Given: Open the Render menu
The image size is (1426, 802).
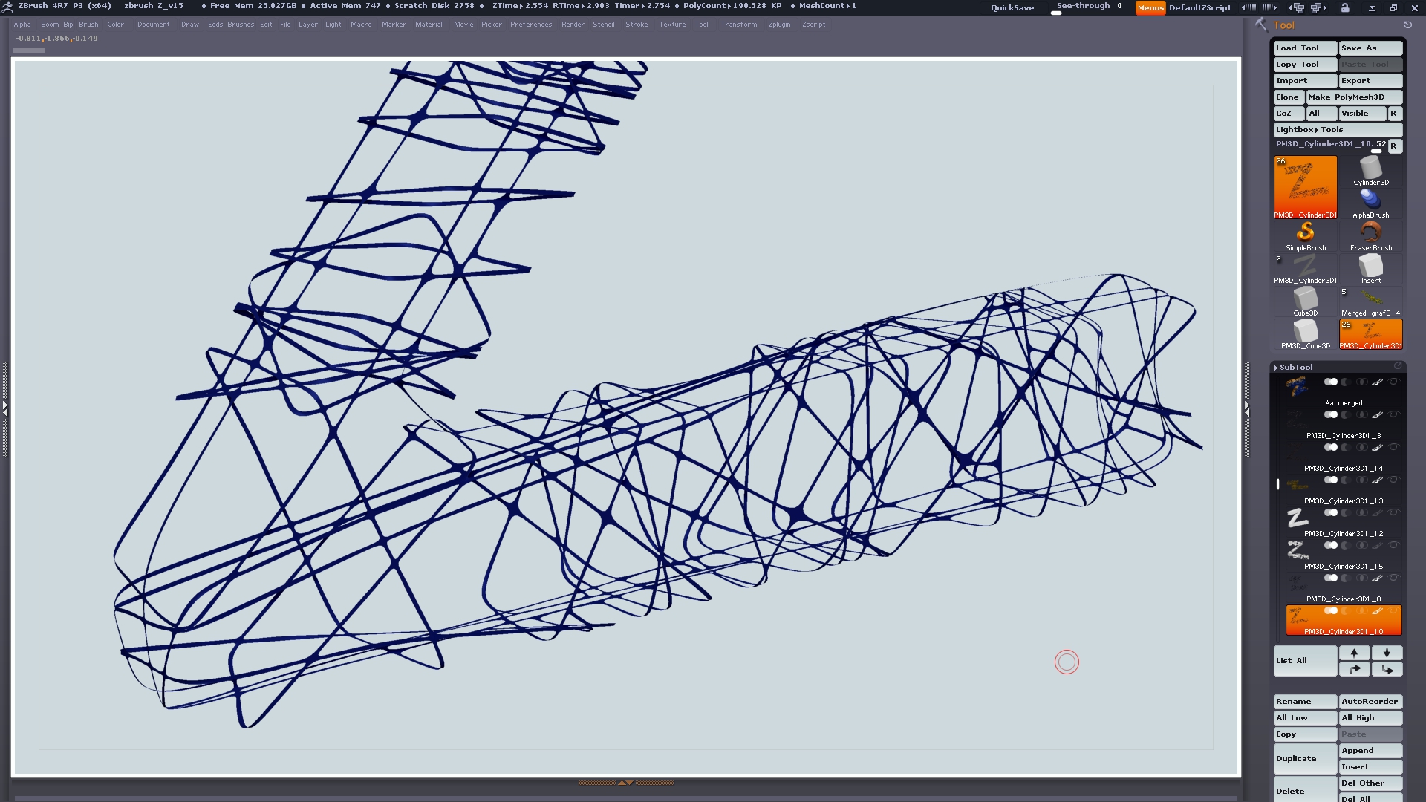Looking at the screenshot, I should [572, 25].
